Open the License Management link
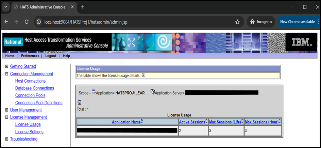Image resolution: width=321 pixels, height=148 pixels. [29, 117]
